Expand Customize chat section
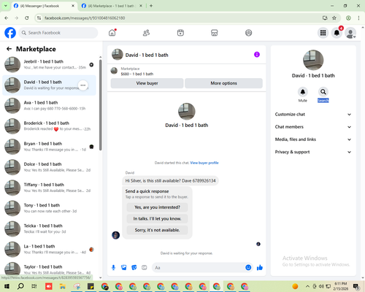The height and width of the screenshot is (292, 365). pyautogui.click(x=313, y=115)
